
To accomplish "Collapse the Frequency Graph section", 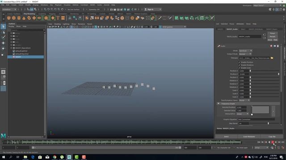I will [x=219, y=104].
